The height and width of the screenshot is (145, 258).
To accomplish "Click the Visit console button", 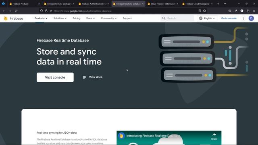I will (x=55, y=77).
